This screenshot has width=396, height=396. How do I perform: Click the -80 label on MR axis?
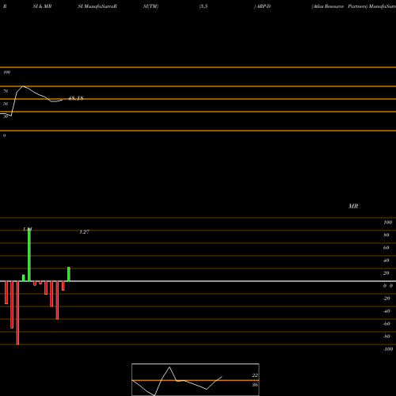pyautogui.click(x=386, y=337)
